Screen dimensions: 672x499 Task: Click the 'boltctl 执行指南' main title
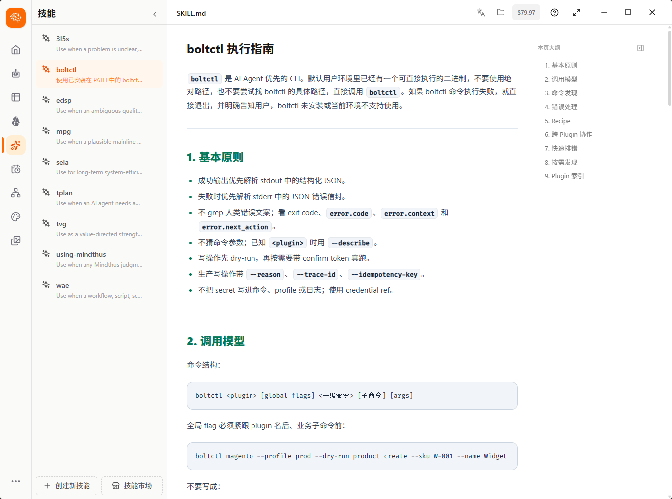click(230, 49)
